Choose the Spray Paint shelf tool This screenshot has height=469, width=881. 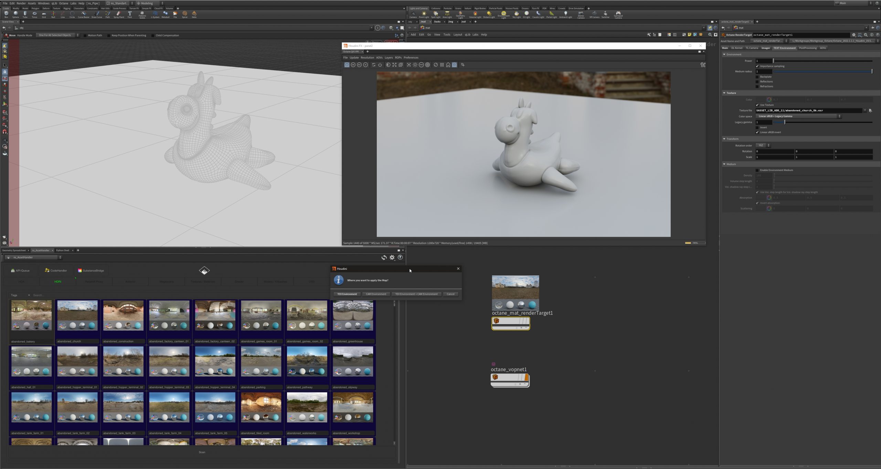[118, 14]
